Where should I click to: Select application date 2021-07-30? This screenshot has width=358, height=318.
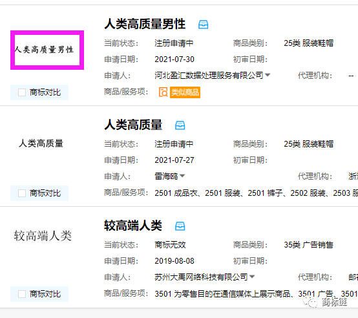(x=174, y=59)
